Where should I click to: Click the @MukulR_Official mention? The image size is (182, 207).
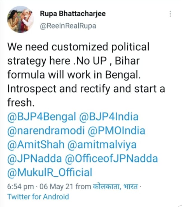(x=50, y=172)
